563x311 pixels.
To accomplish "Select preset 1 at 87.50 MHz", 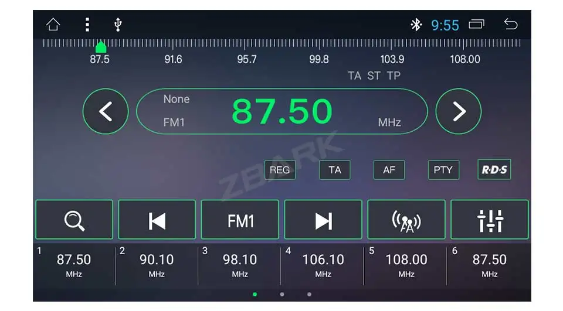I will coord(74,265).
